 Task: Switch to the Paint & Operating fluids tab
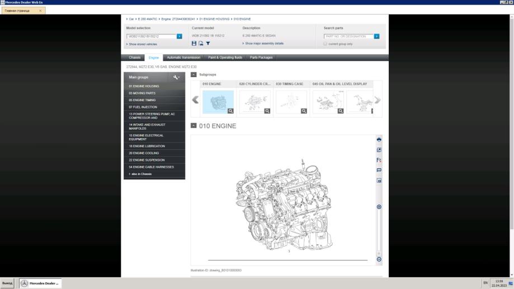225,58
